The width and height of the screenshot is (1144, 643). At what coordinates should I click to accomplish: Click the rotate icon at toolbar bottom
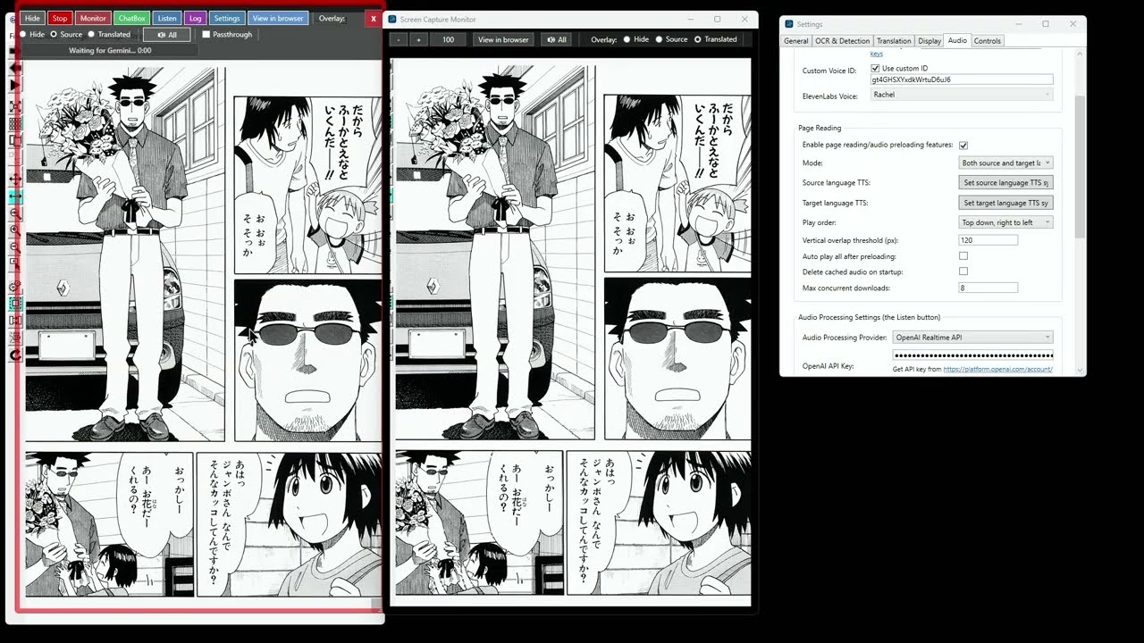15,355
